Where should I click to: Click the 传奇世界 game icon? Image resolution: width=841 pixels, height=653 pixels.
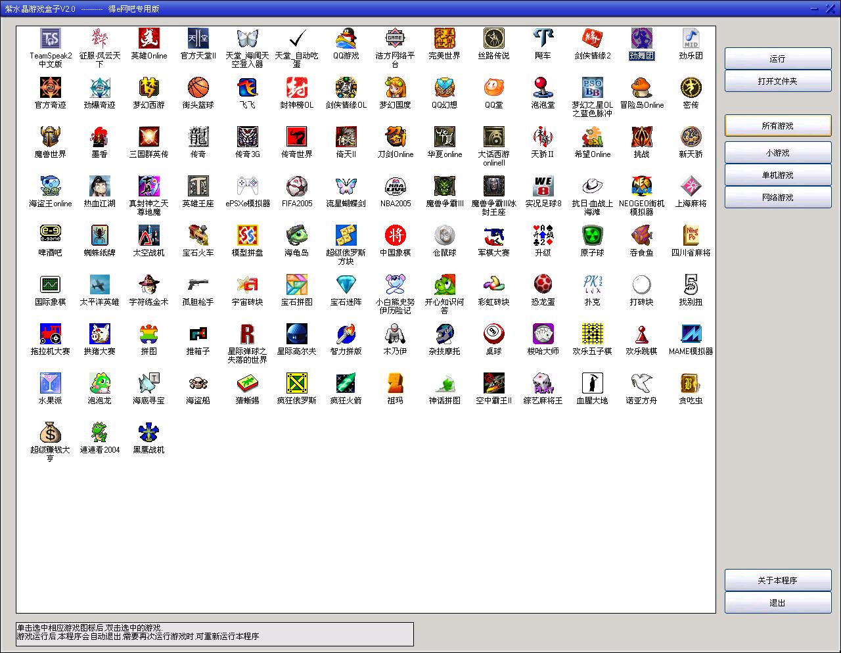[x=297, y=137]
